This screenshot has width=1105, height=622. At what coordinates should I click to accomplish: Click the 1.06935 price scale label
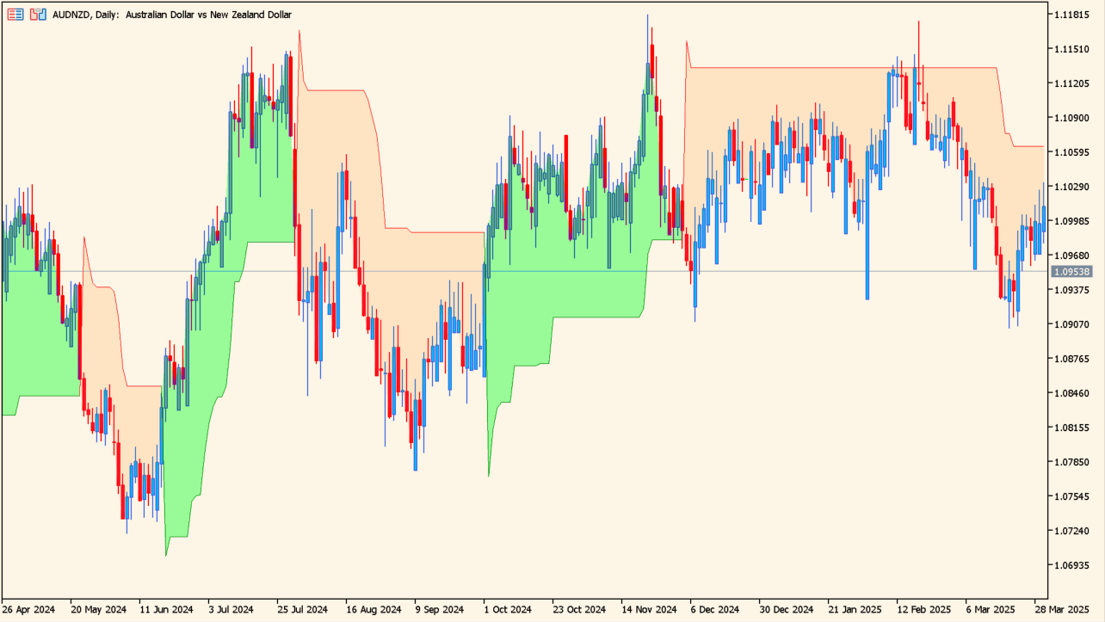click(x=1071, y=565)
